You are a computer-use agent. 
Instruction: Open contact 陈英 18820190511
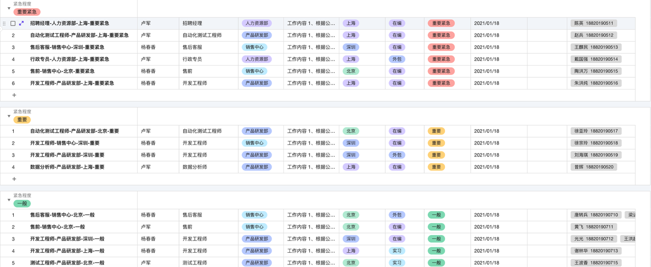click(594, 23)
